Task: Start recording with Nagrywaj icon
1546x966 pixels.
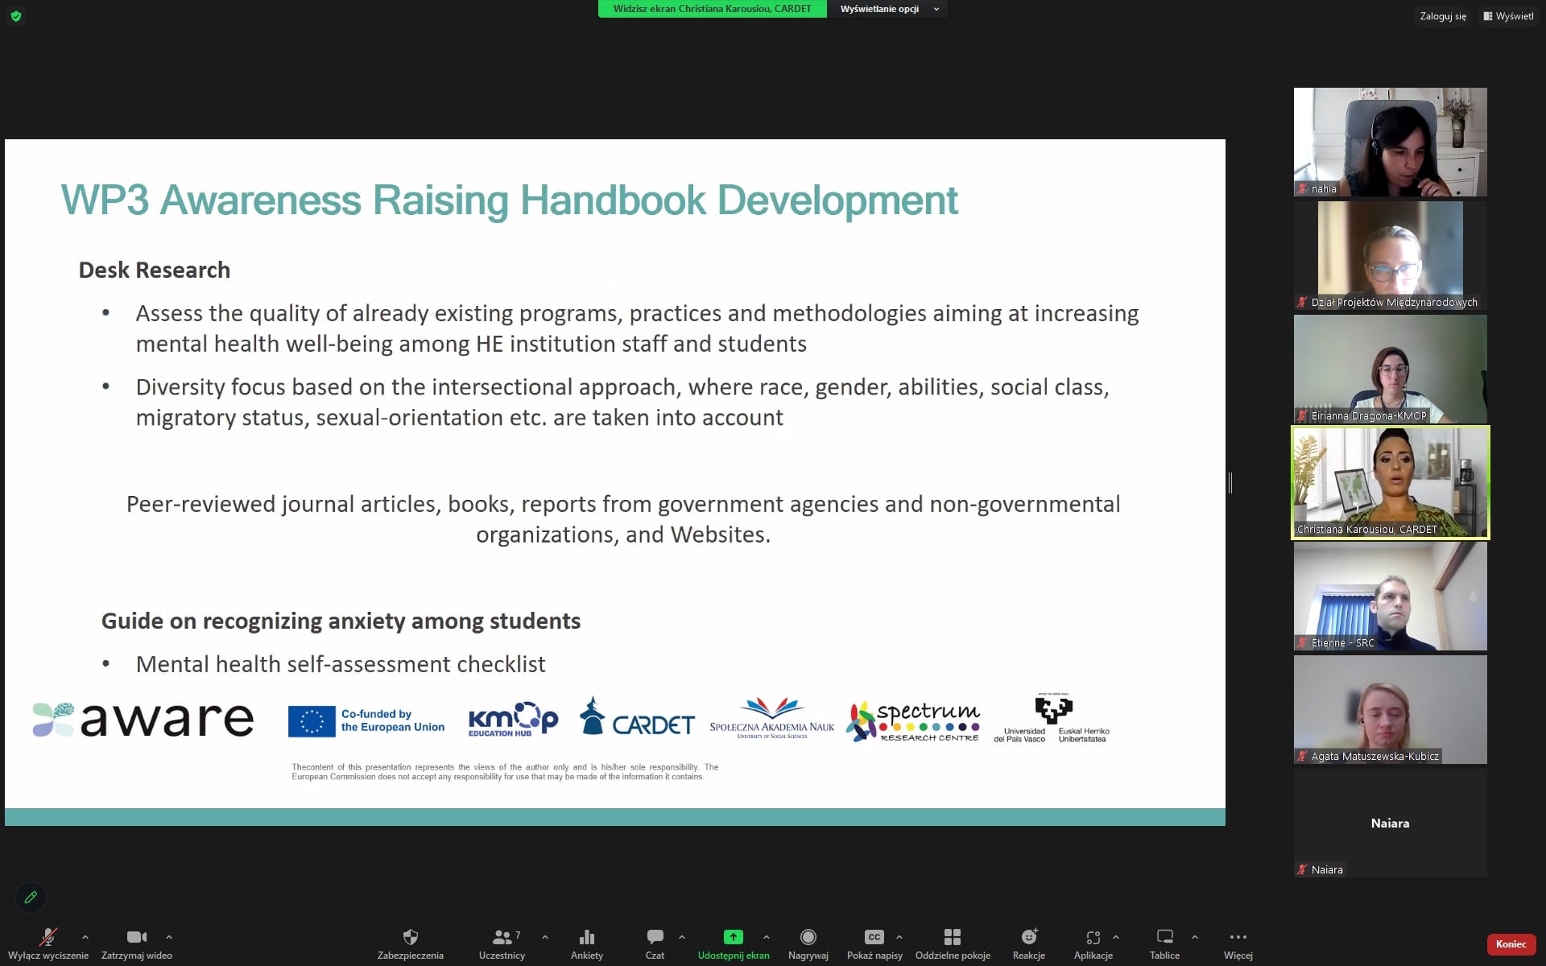Action: coord(808,937)
